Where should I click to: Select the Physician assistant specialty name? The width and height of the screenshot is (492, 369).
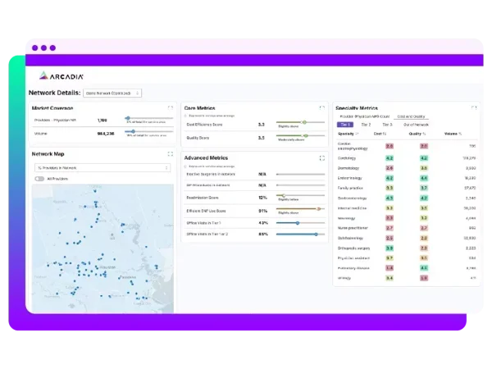coord(353,258)
